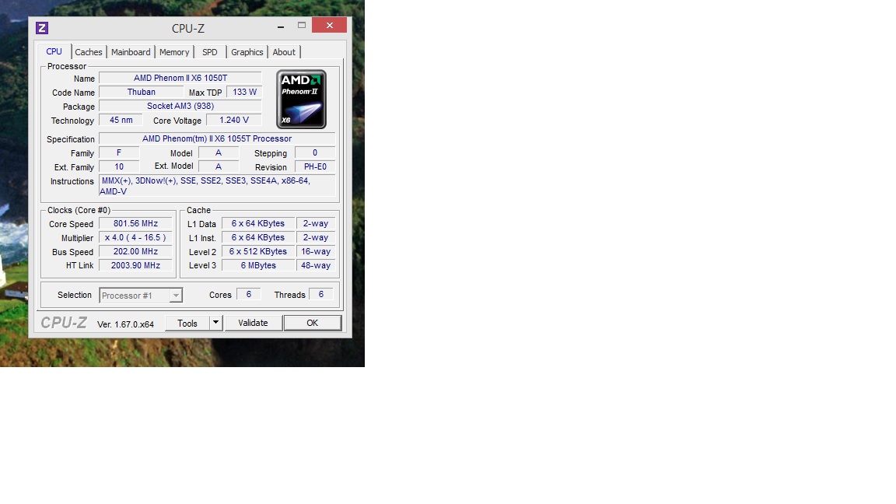Click the Name field AMD Phenom II X6 1050T
The width and height of the screenshot is (896, 504).
[180, 78]
